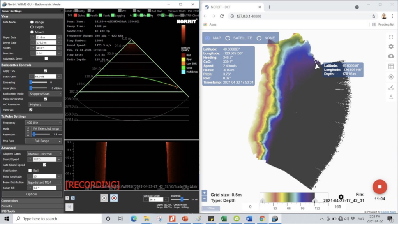Open the Apps bookmarks shortcut
Viewport: 399px width, 225px height.
[x=210, y=25]
